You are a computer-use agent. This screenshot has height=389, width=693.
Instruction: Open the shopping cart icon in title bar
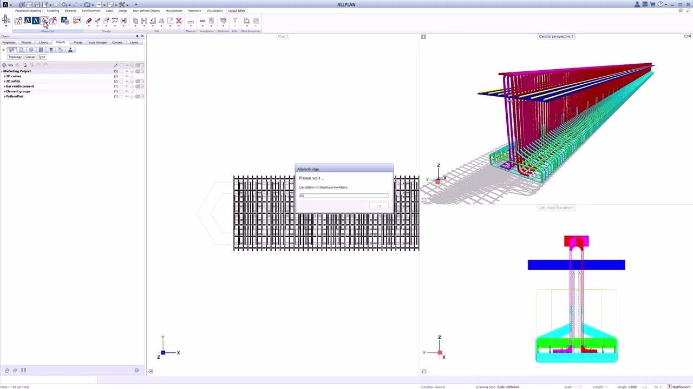coord(652,4)
